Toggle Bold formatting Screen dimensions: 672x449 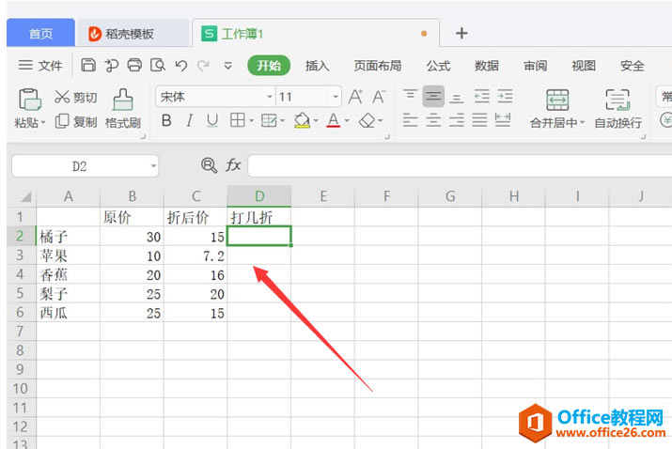point(166,121)
